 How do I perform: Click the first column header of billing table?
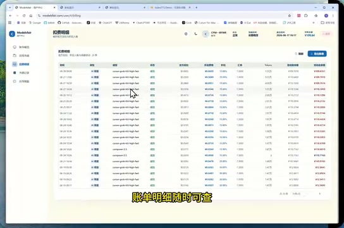62,65
